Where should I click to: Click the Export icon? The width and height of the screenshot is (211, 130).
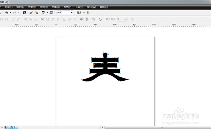(36, 13)
